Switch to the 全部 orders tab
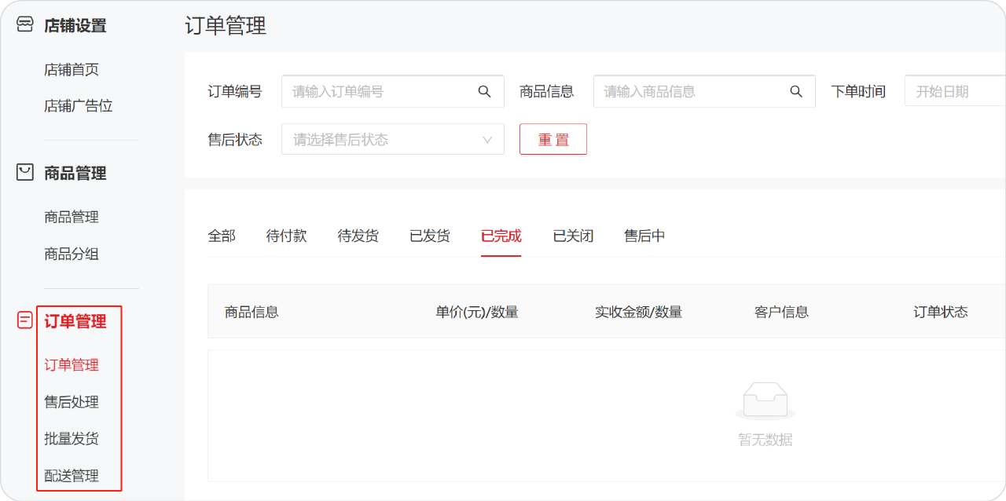The height and width of the screenshot is (501, 1006). [222, 236]
